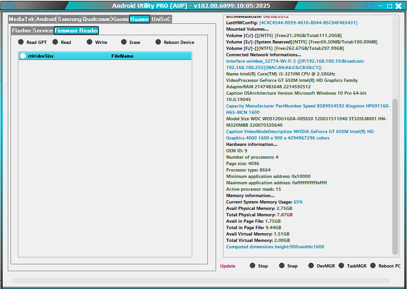407x289 pixels.
Task: Click the 'Hardware information...' heading
Action: (x=251, y=144)
